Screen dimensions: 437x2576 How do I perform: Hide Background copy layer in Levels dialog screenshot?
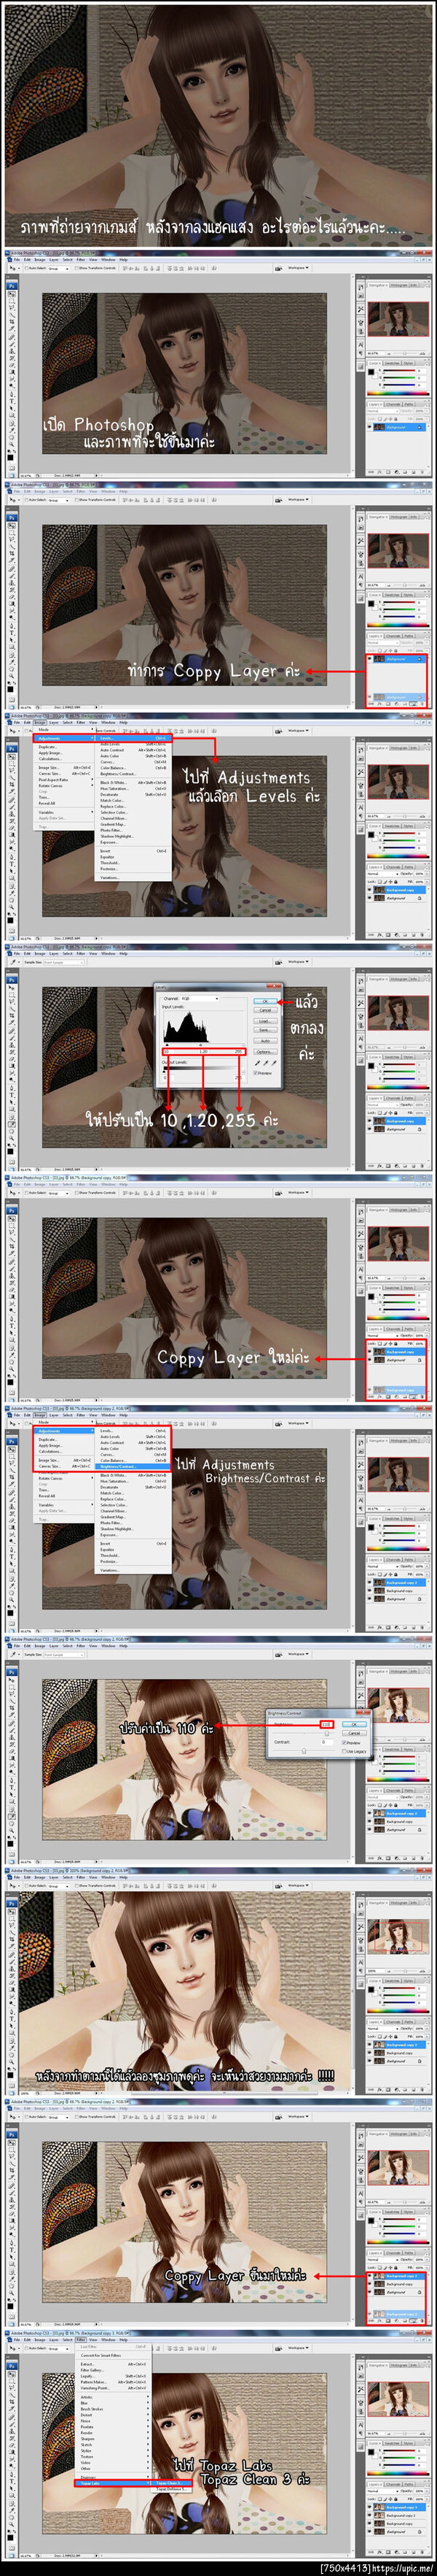[x=369, y=1121]
